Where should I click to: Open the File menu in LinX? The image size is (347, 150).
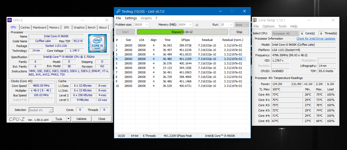click(x=118, y=18)
